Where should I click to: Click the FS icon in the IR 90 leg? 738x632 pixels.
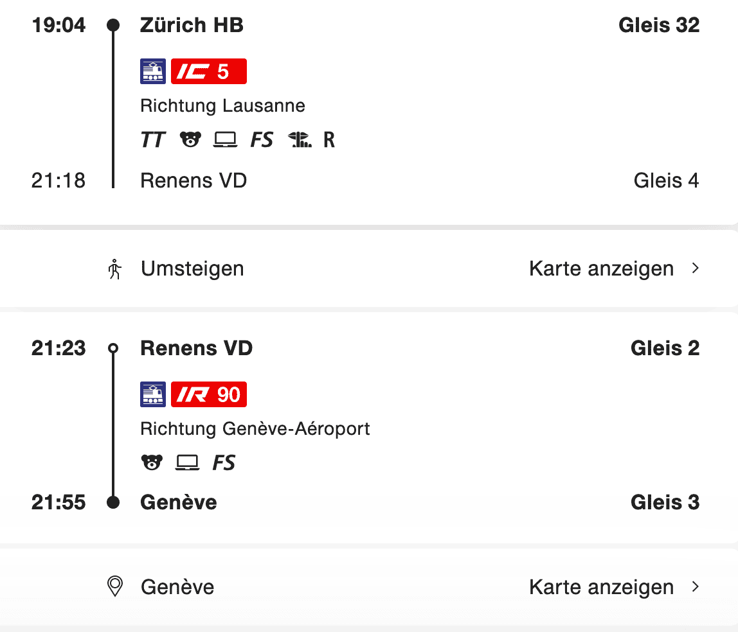(224, 462)
